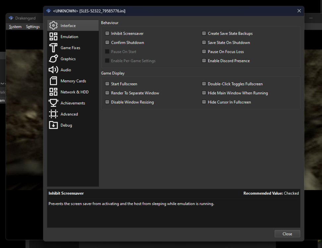
Task: Close the dialog with the X button
Action: 299,11
